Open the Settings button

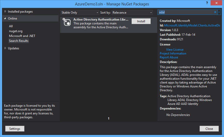point(15,129)
